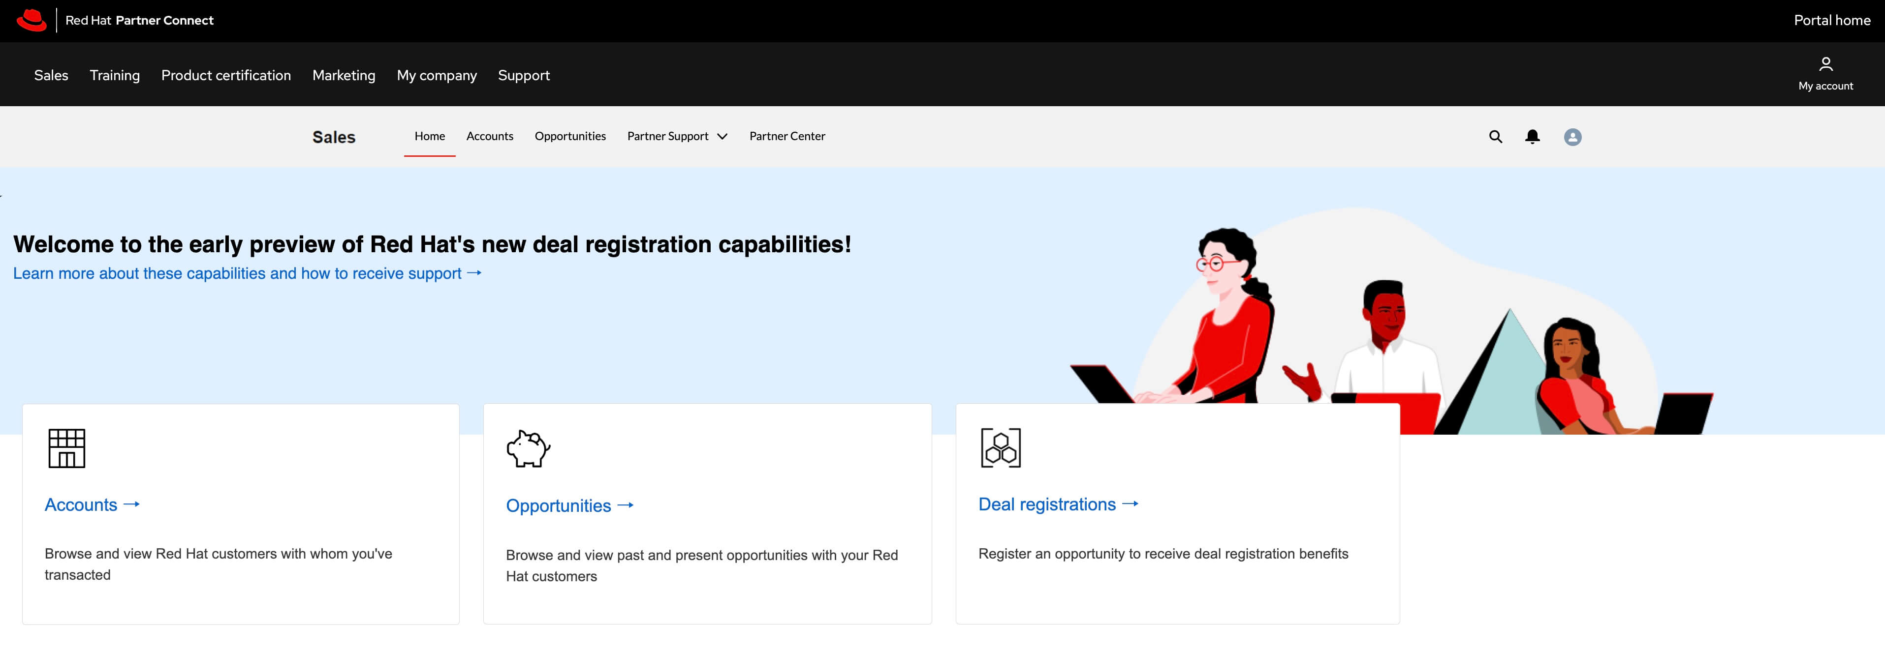This screenshot has height=651, width=1885.
Task: Expand the Partner Support dropdown chevron
Action: click(722, 137)
